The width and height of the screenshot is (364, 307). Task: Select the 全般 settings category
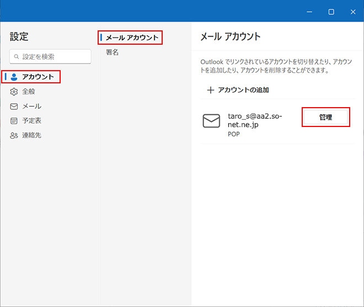29,92
